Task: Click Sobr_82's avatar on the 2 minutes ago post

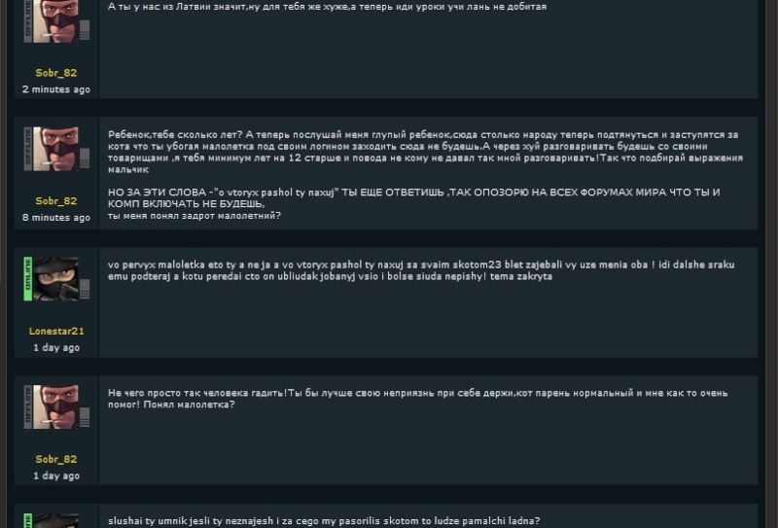Action: (55, 21)
